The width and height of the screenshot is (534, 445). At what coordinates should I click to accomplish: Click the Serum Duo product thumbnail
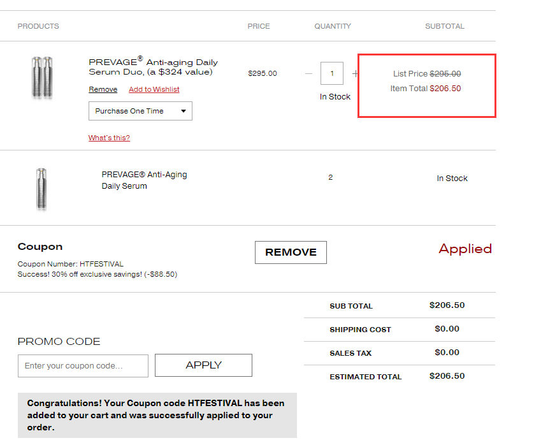pyautogui.click(x=42, y=77)
